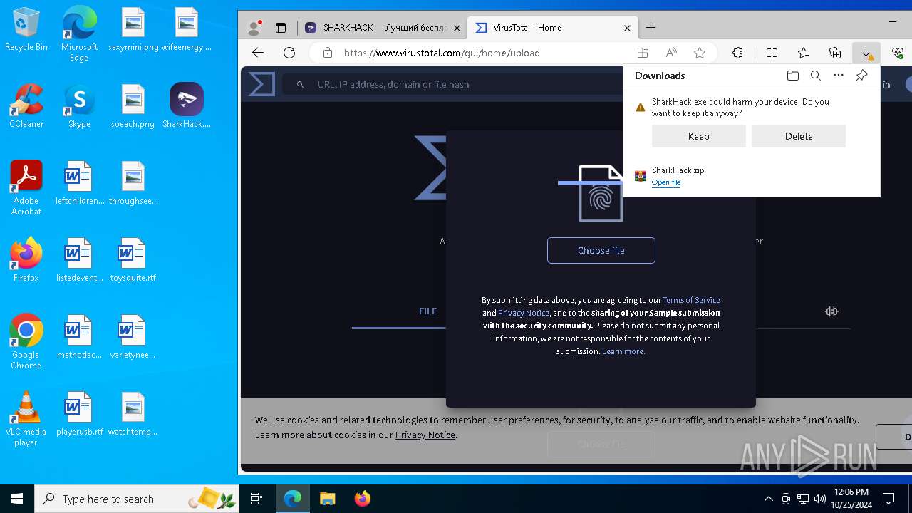Open the downloads folder icon in Downloads panel
Image resolution: width=912 pixels, height=513 pixels.
(x=793, y=76)
